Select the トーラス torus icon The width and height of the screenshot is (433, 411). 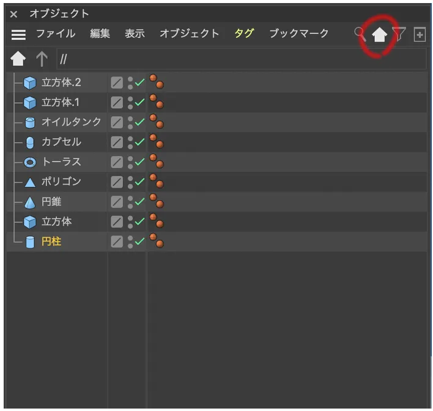coord(30,163)
